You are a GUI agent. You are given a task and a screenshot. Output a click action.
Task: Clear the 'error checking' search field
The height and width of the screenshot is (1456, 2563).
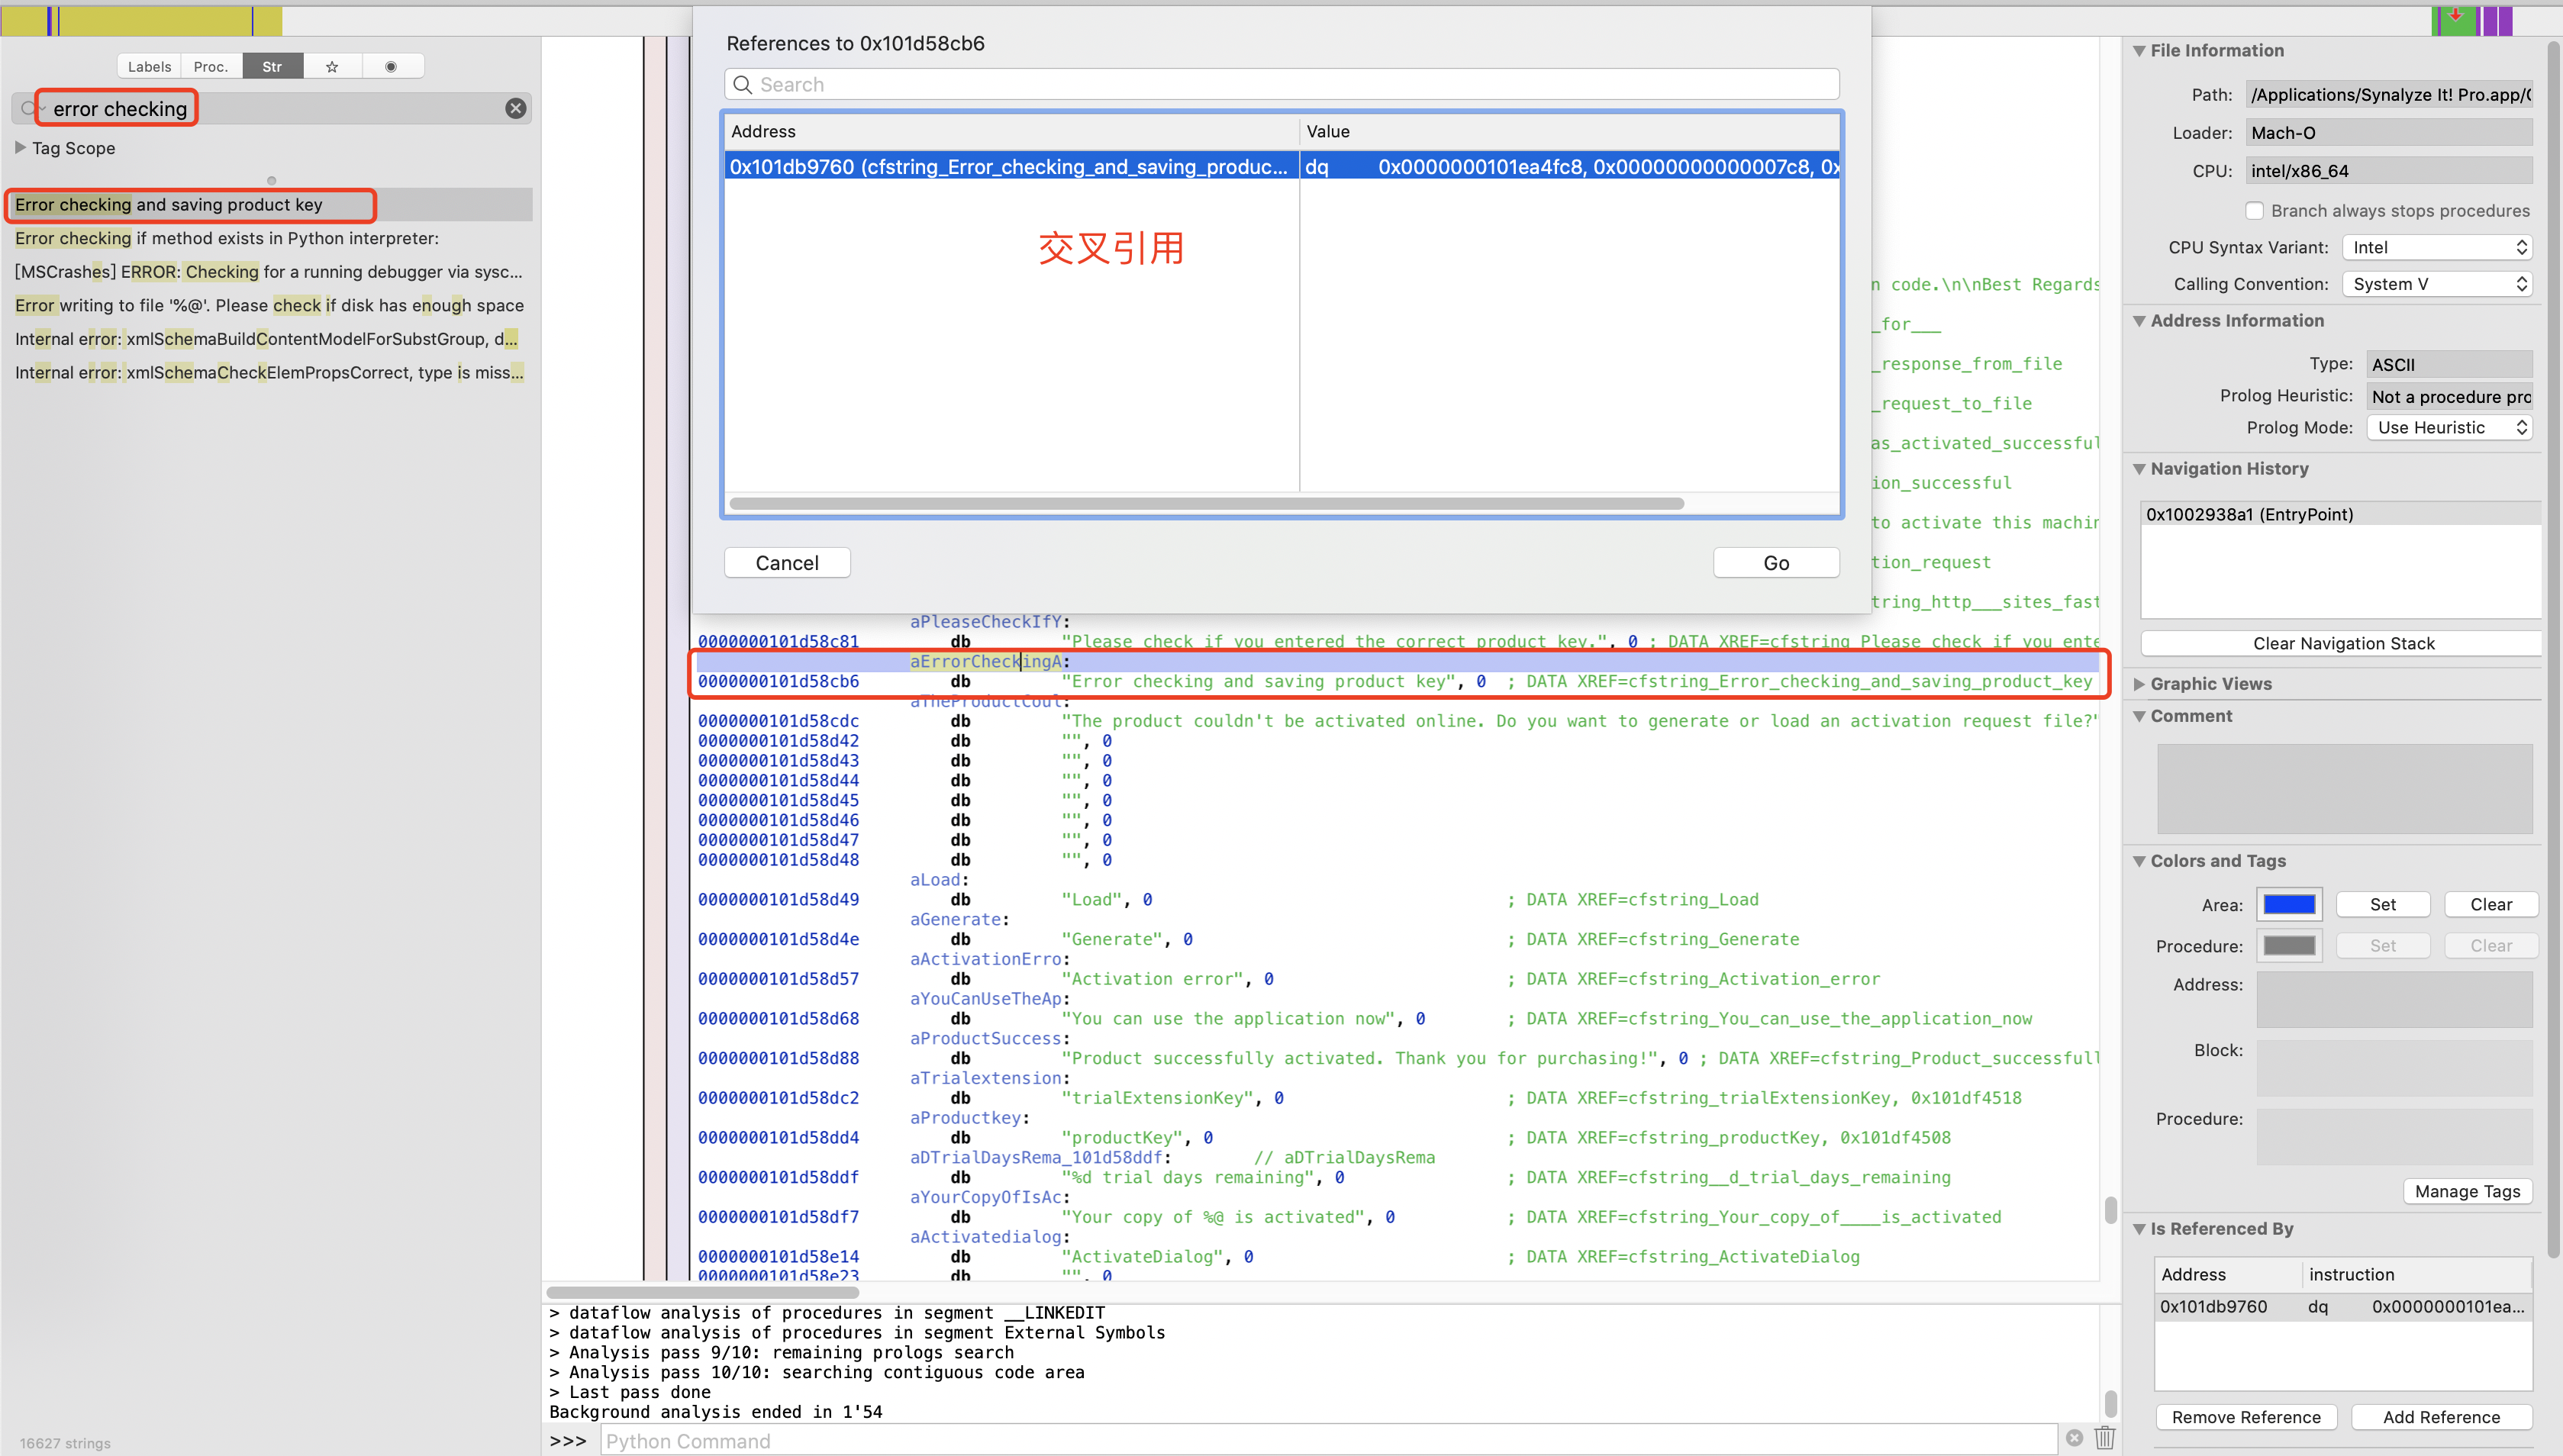(515, 108)
